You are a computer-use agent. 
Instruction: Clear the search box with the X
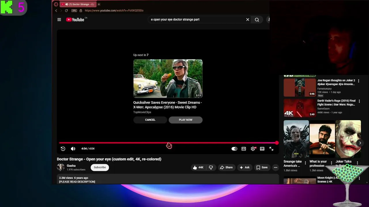point(248,20)
